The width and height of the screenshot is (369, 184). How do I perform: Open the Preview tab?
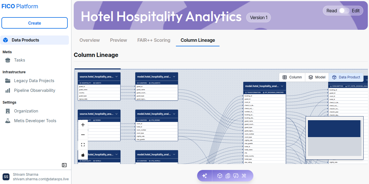pyautogui.click(x=119, y=40)
